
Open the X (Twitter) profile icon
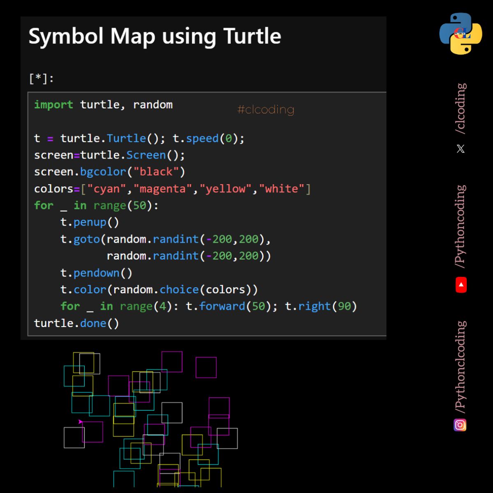coord(460,148)
